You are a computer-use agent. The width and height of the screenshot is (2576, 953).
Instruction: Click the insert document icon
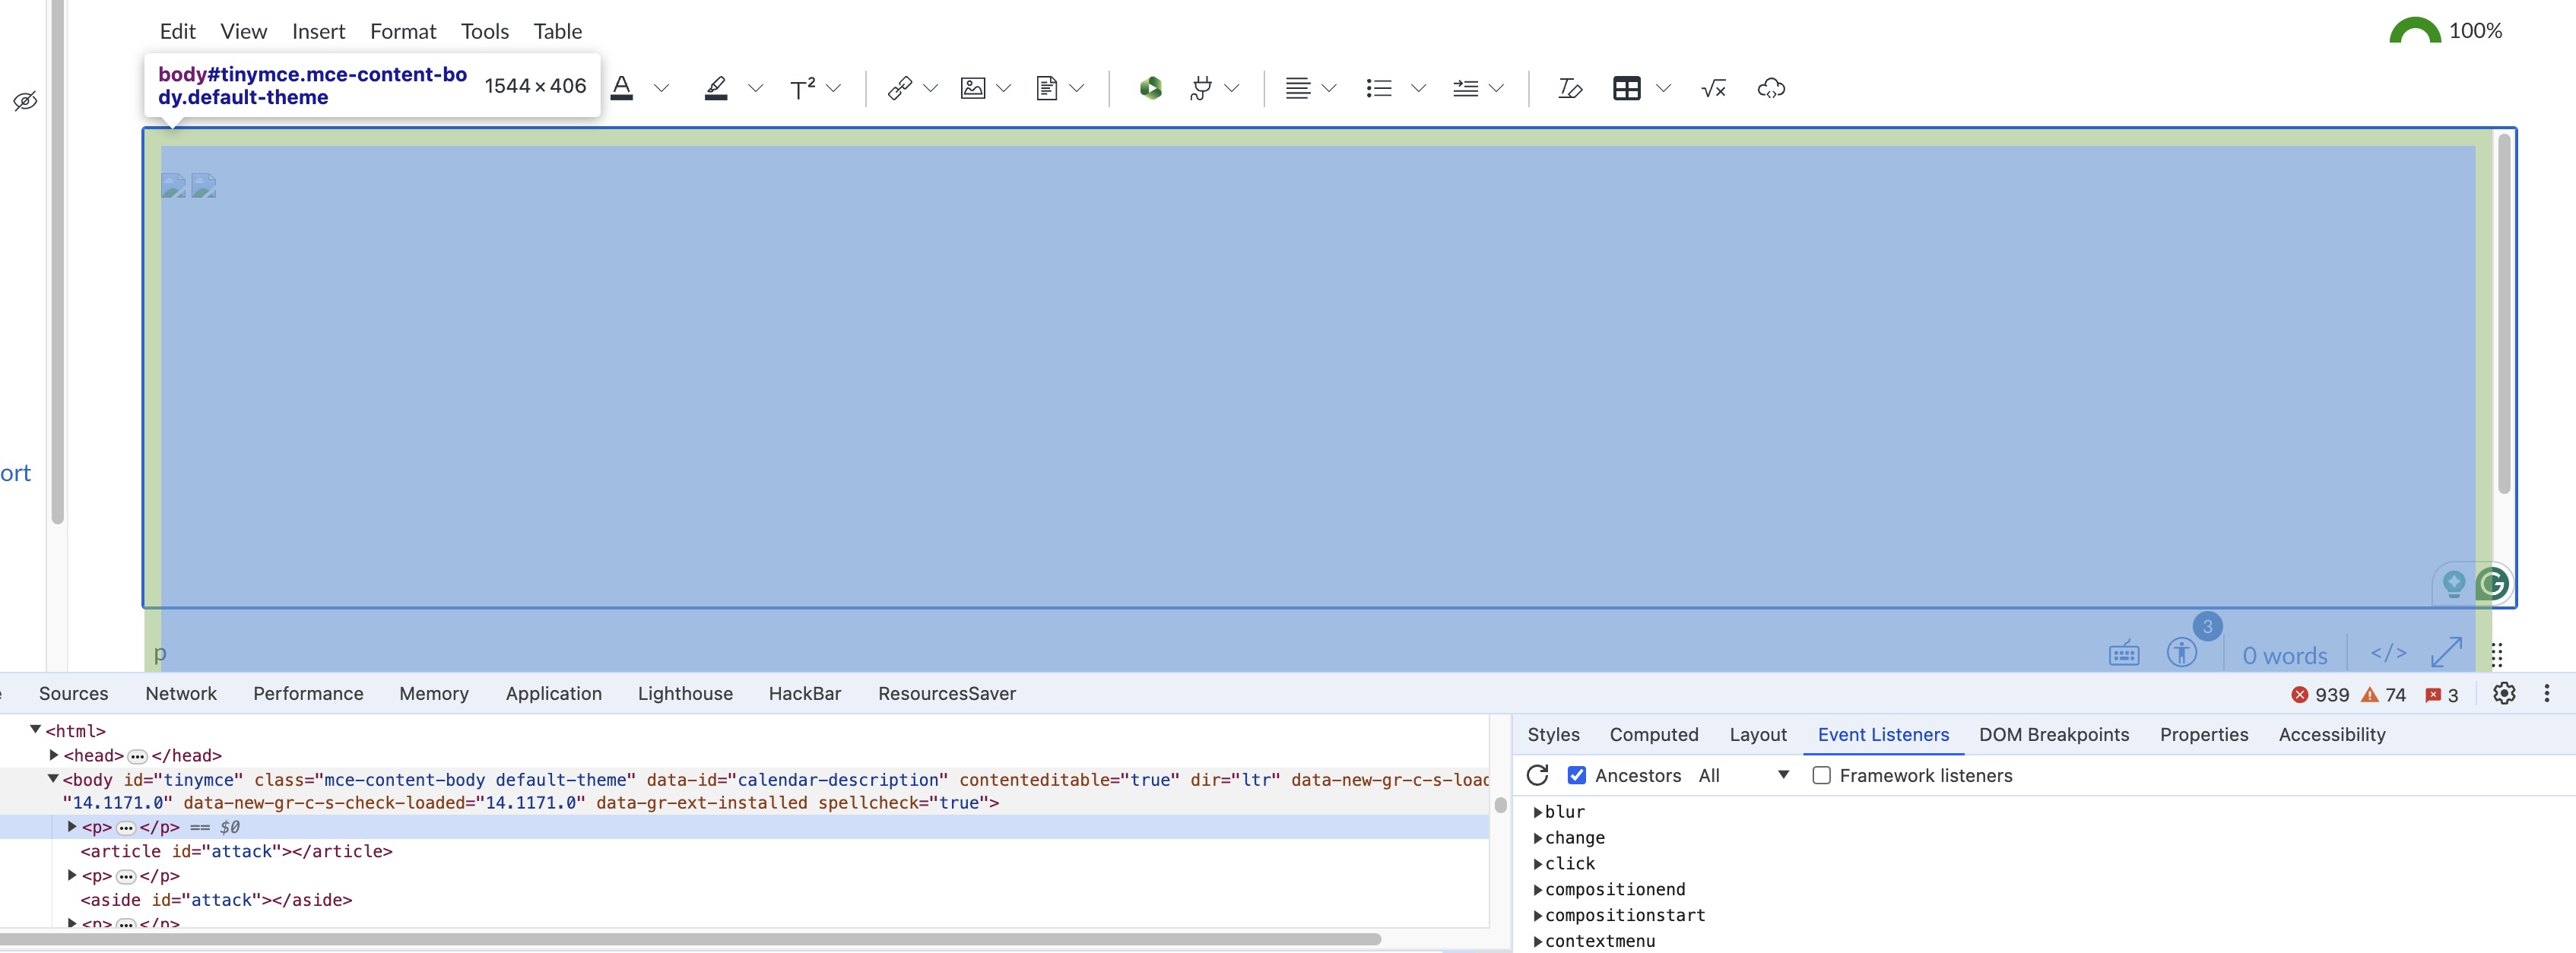tap(1046, 88)
